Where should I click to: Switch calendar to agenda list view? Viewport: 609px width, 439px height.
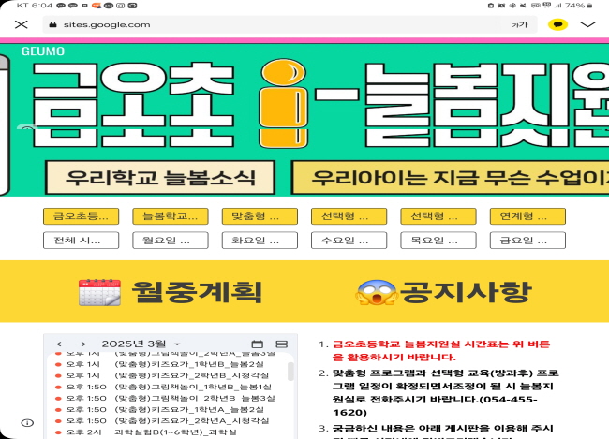[282, 344]
